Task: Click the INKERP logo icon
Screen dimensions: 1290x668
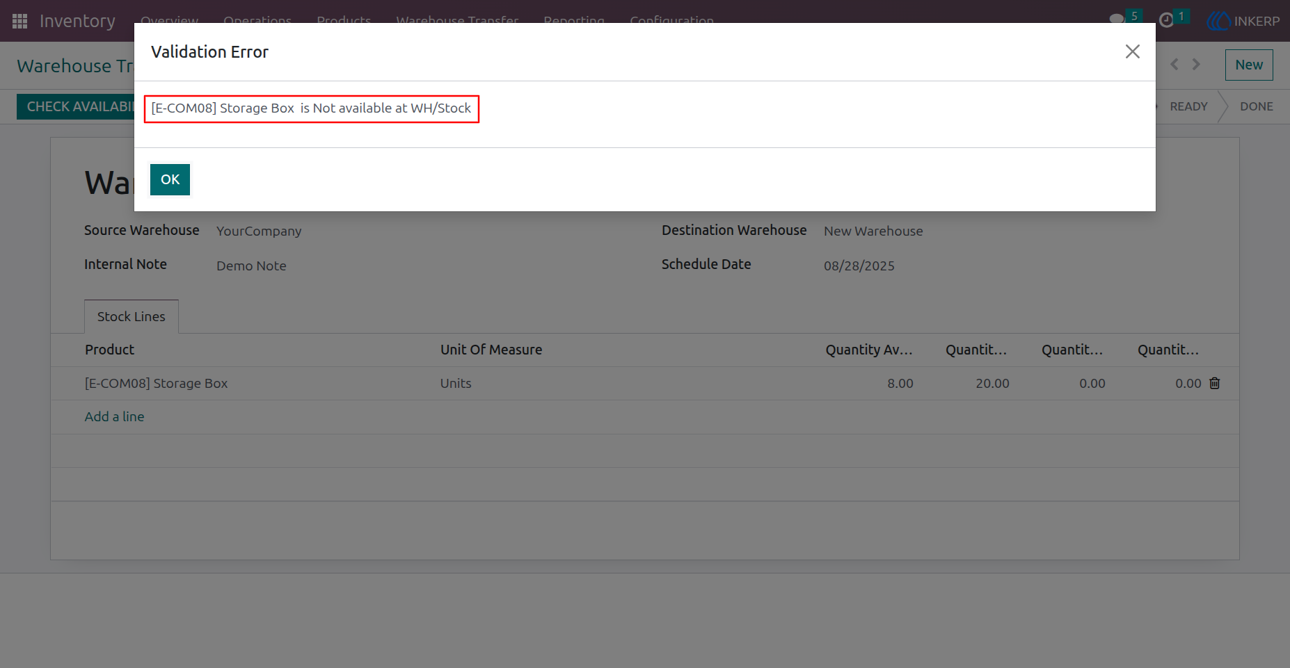Action: click(1218, 21)
